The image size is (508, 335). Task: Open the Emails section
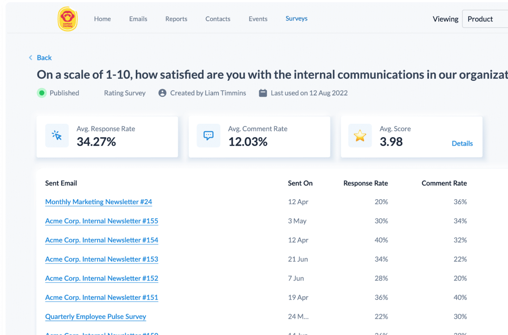pyautogui.click(x=138, y=19)
